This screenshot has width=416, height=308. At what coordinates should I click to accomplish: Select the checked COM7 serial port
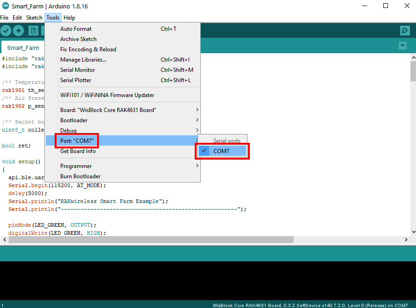pyautogui.click(x=222, y=151)
